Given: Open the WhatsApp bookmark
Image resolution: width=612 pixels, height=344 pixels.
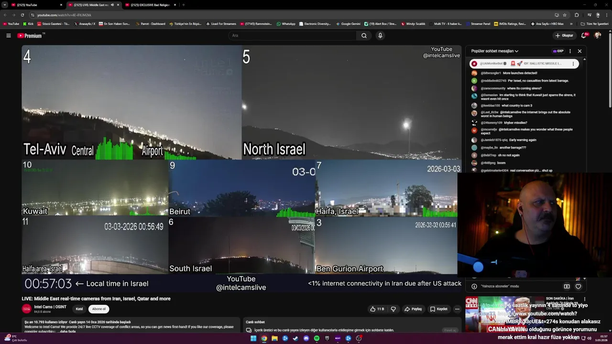Looking at the screenshot, I should click(x=286, y=23).
